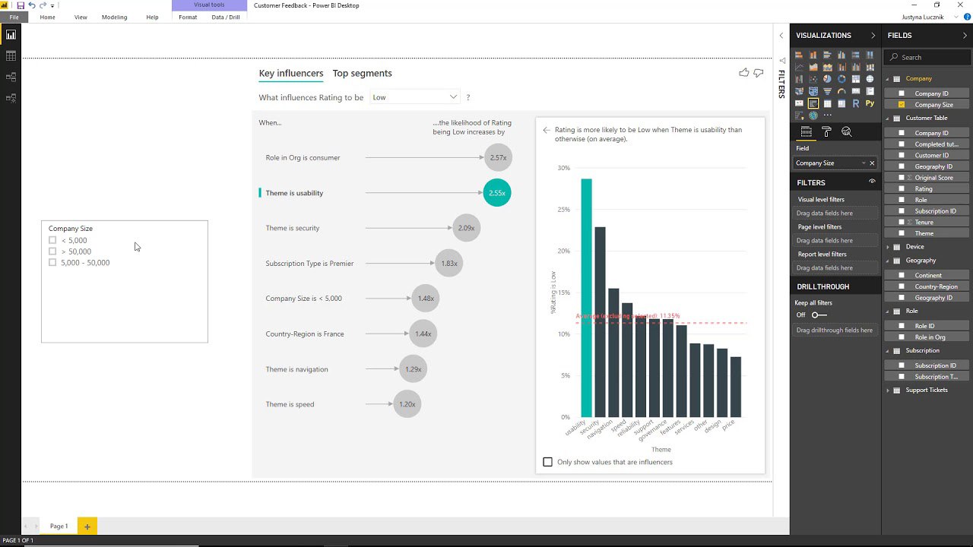
Task: Open the Rating value 'Low' dropdown
Action: [x=415, y=97]
